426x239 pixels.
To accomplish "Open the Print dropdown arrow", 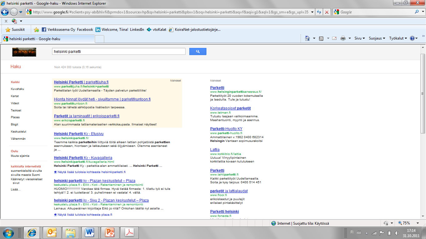I will 350,38.
